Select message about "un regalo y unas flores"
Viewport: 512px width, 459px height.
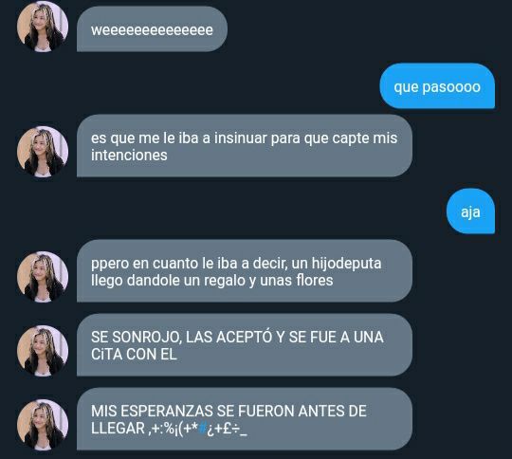pyautogui.click(x=245, y=271)
